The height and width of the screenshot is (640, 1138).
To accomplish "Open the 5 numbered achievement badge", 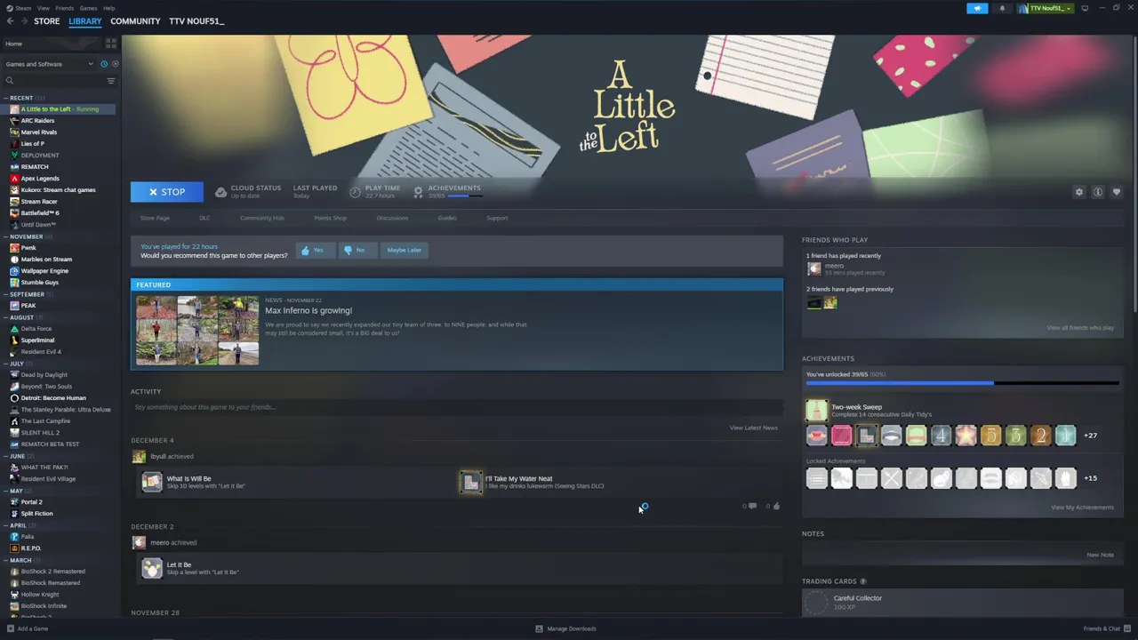I will [990, 436].
